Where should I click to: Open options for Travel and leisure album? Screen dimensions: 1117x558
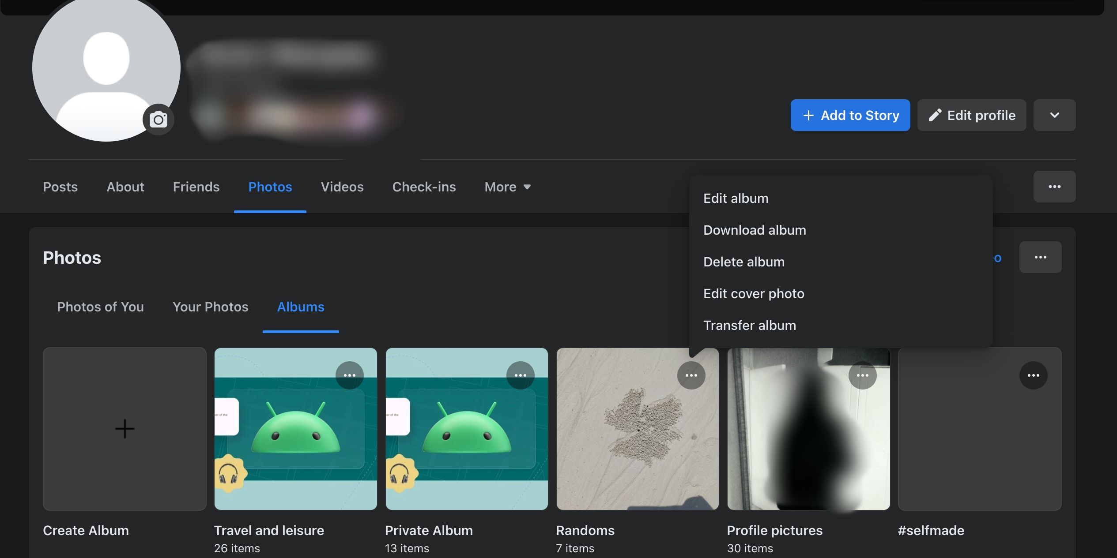[x=349, y=375]
